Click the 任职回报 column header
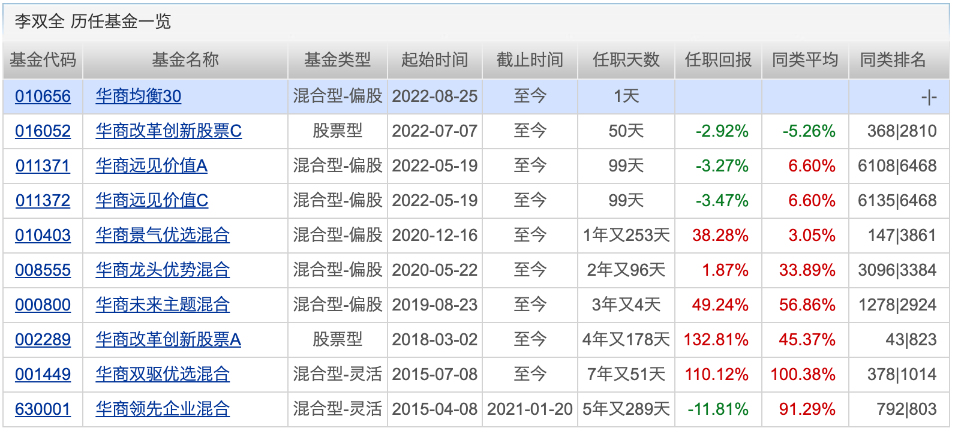The width and height of the screenshot is (955, 434). pos(718,60)
